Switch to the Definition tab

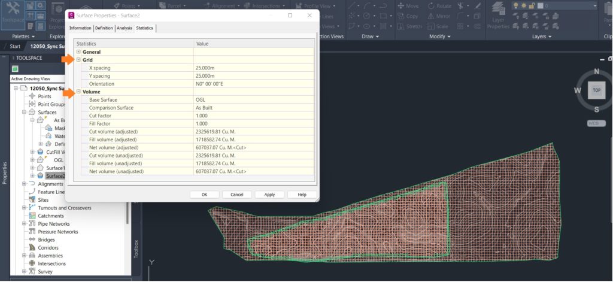[104, 28]
